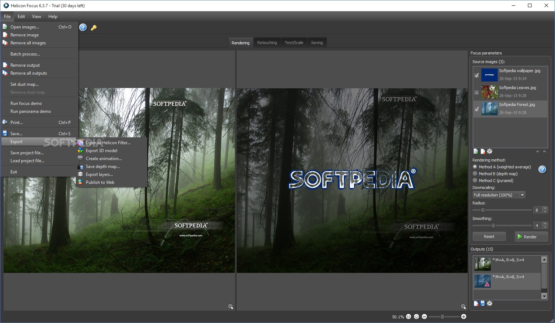Choose Save project file... from the File menu
Image resolution: width=555 pixels, height=323 pixels.
pos(39,153)
